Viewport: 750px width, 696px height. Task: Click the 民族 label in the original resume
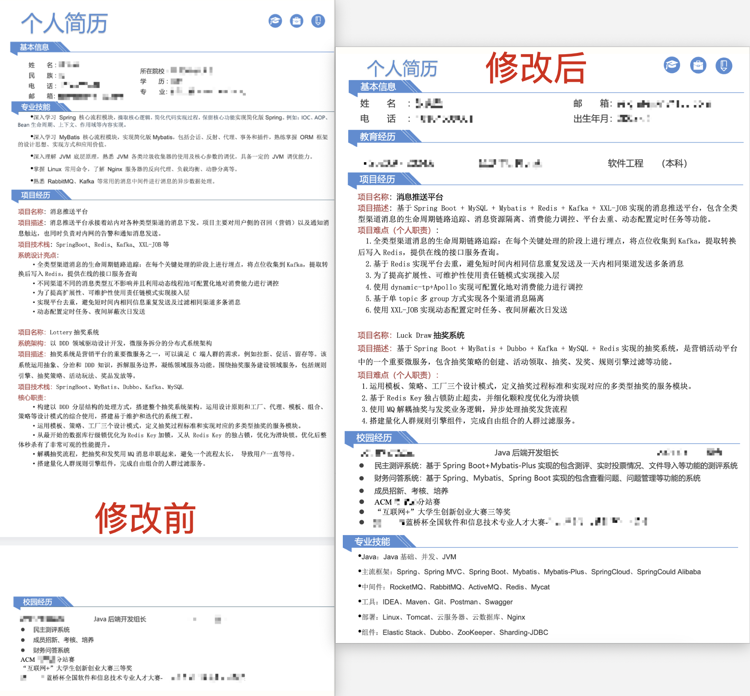[41, 75]
